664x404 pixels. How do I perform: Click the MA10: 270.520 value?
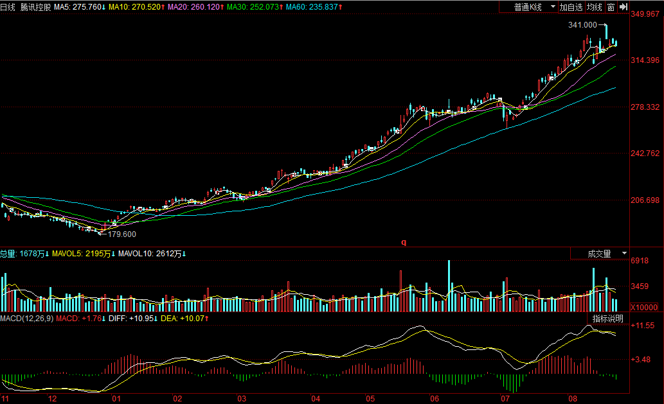point(137,7)
